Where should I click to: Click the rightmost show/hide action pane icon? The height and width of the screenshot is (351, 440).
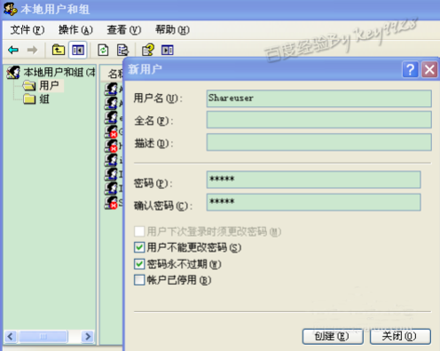pyautogui.click(x=168, y=50)
